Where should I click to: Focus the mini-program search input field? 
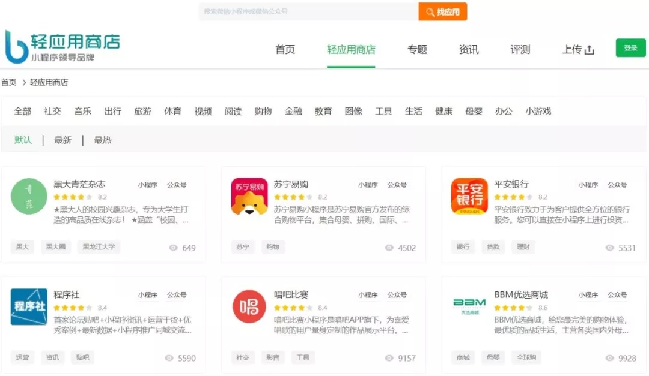[x=309, y=11]
